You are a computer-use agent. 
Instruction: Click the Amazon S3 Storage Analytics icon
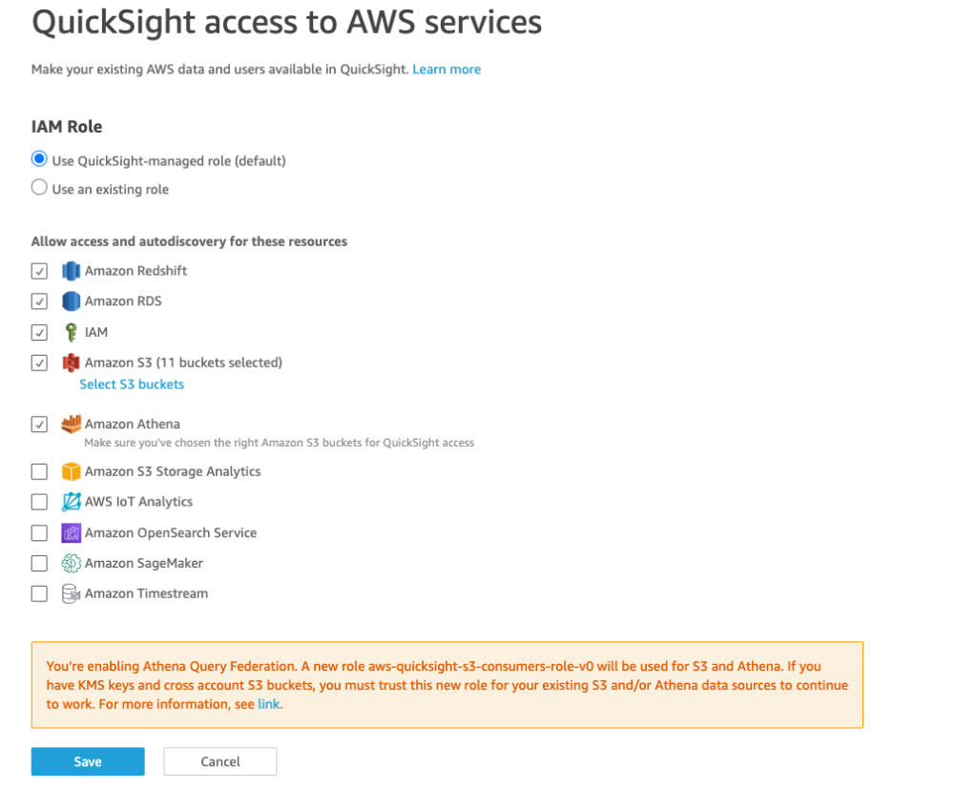[x=70, y=471]
